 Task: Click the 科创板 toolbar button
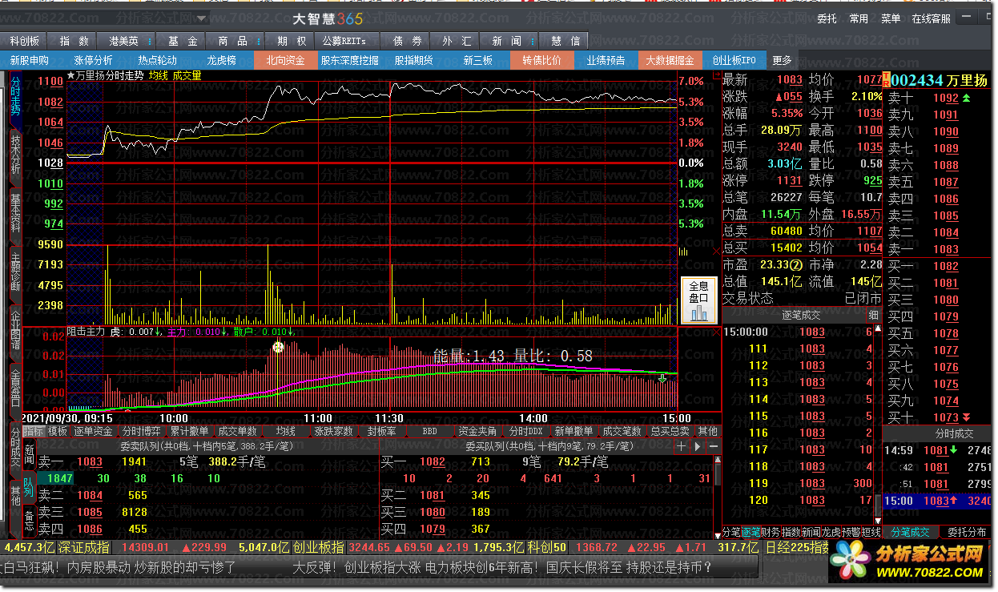[24, 41]
